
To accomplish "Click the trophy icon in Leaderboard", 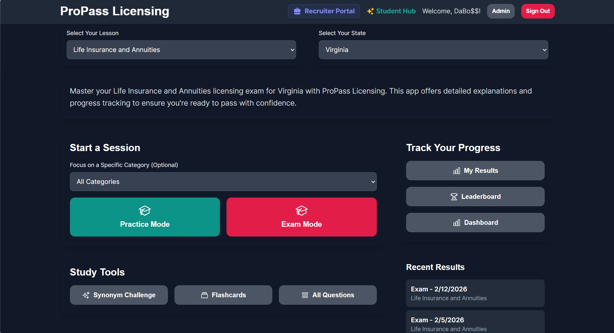I will 454,197.
